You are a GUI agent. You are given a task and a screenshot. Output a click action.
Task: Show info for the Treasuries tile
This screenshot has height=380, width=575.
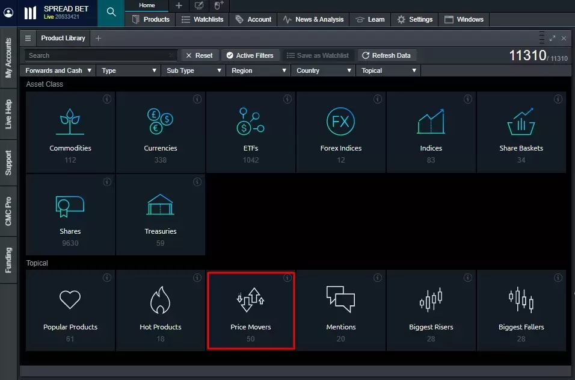point(197,182)
